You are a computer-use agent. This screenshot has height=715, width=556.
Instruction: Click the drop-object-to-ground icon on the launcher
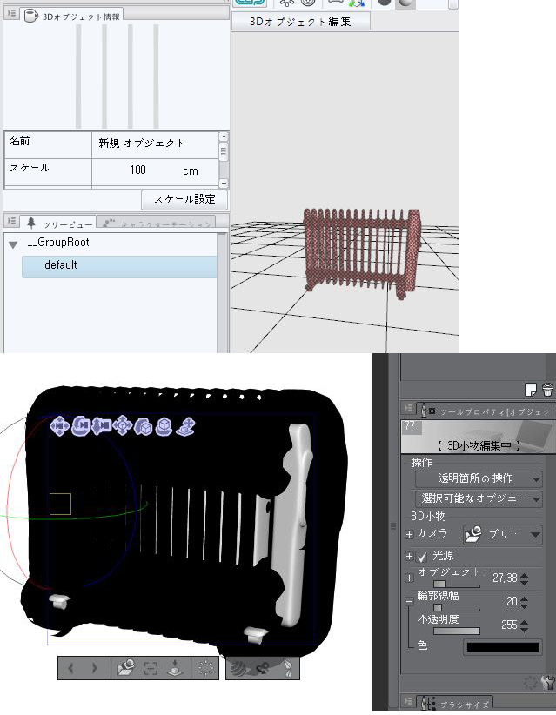(x=176, y=669)
